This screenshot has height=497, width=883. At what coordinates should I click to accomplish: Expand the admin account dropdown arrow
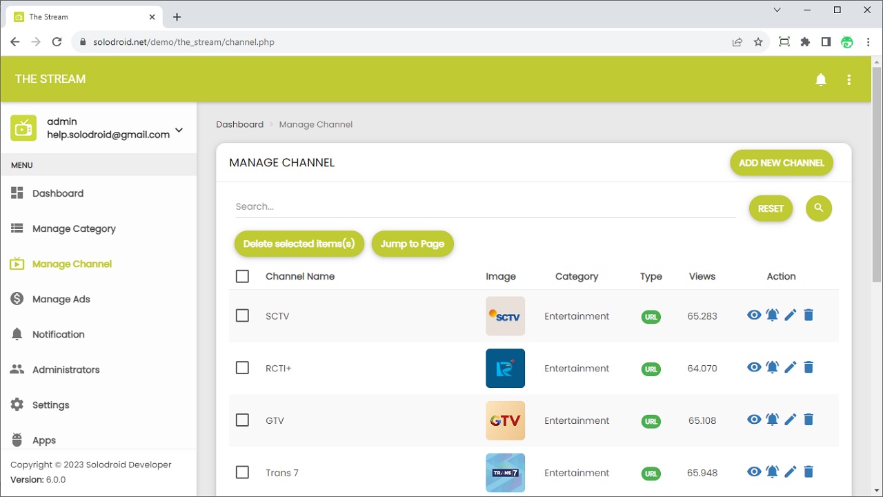tap(179, 130)
